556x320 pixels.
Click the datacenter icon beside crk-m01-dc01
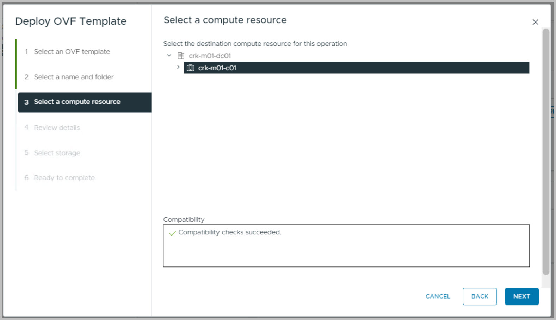[181, 56]
